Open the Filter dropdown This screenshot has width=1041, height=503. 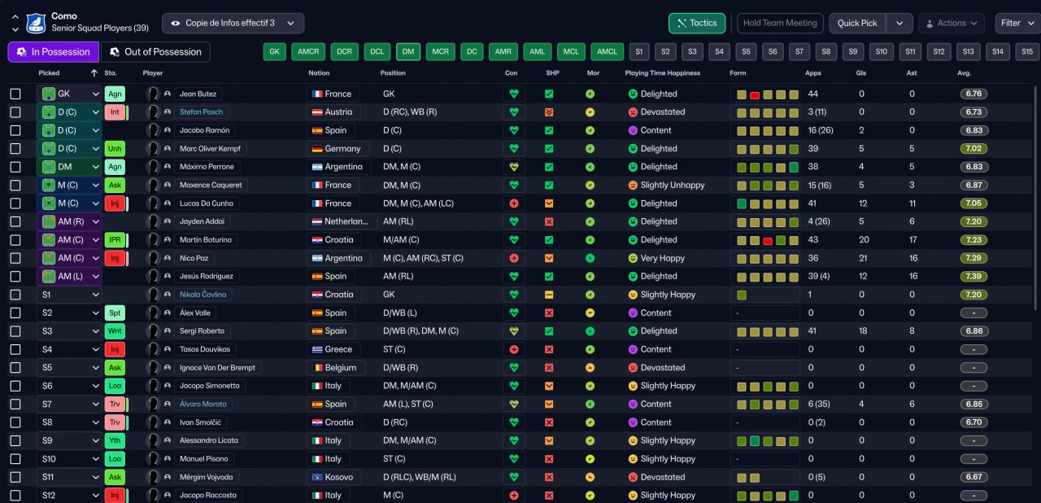coord(1017,23)
